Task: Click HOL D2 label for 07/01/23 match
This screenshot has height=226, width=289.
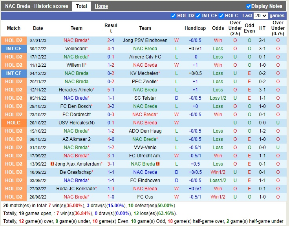Action: point(14,40)
